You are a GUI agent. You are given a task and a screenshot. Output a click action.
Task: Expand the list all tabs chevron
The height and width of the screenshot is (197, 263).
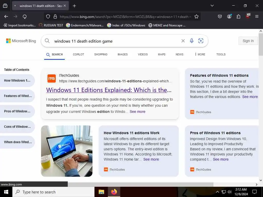coord(212,6)
